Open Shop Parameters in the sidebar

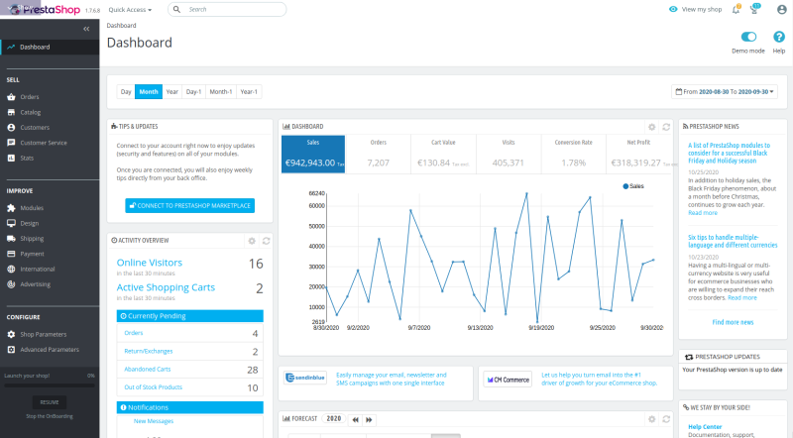tap(43, 334)
